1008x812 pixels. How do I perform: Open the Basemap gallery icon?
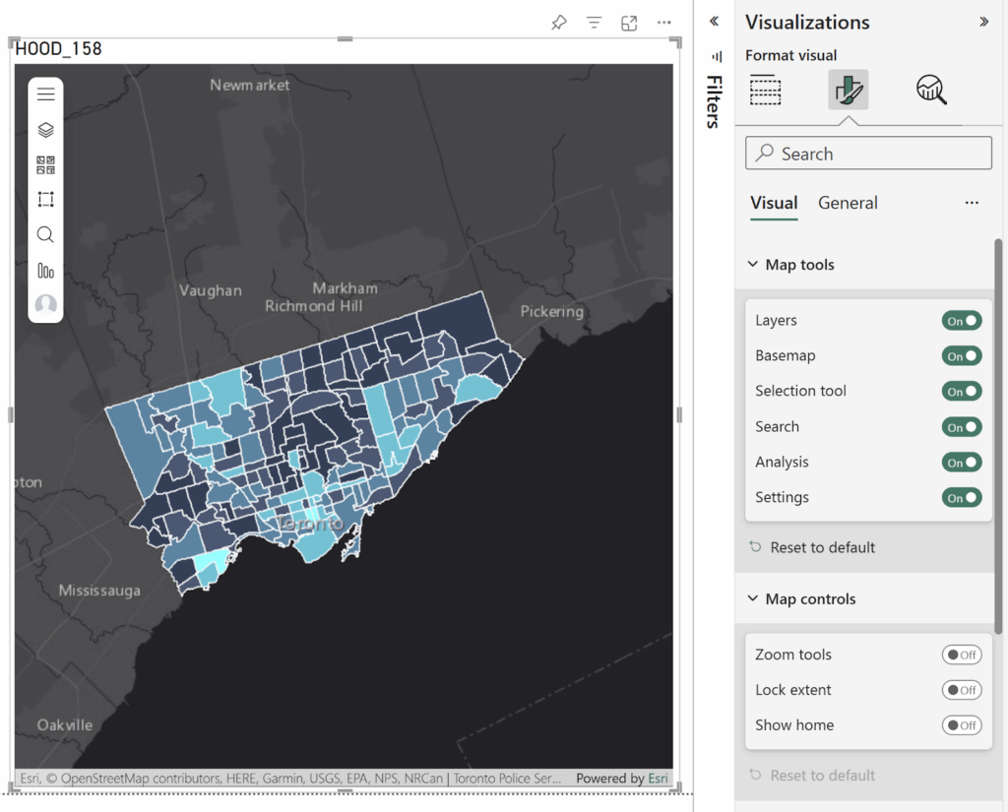coord(45,164)
